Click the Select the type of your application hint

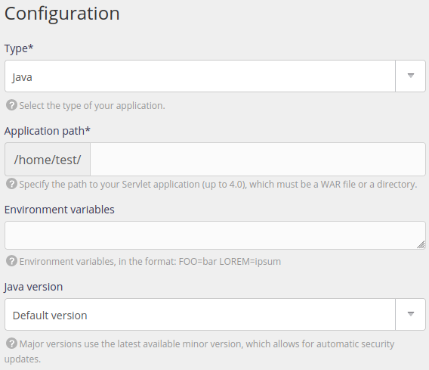point(92,105)
